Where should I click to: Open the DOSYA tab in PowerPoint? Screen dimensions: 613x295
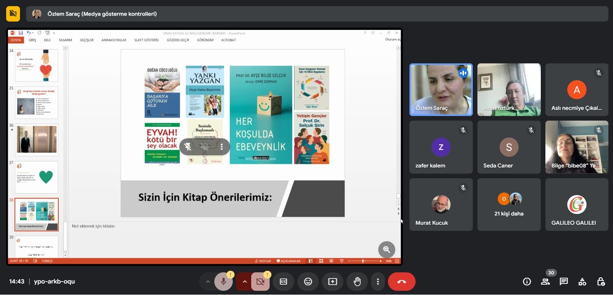coord(16,40)
